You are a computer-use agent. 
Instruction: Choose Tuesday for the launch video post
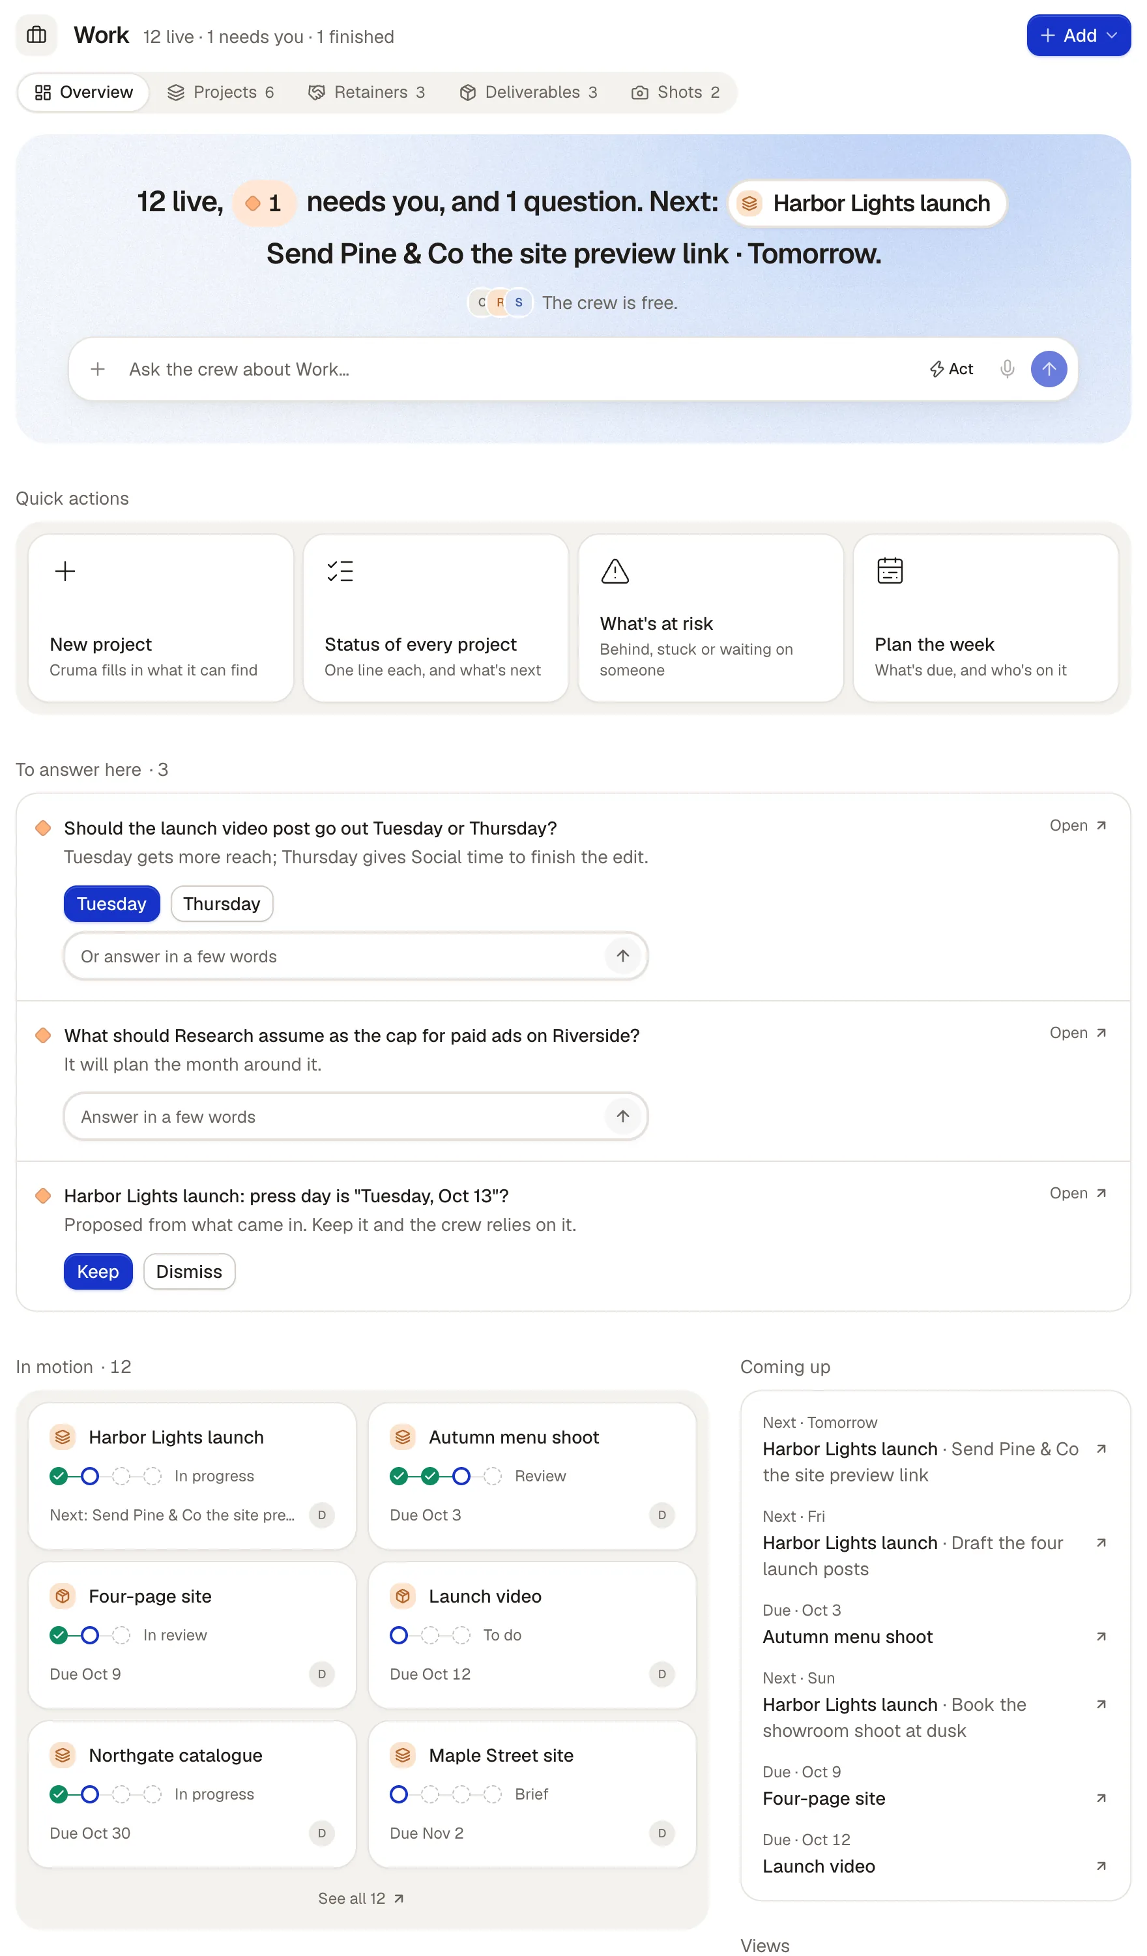111,904
